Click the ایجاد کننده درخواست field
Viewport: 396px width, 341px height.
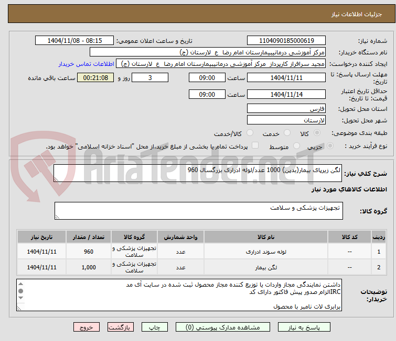click(221, 64)
